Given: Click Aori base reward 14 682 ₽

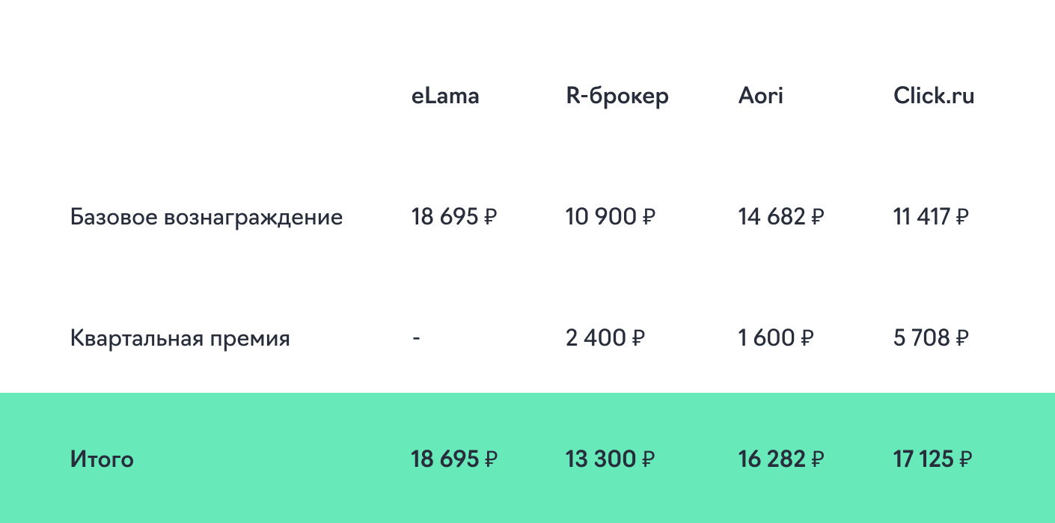Looking at the screenshot, I should coord(781,218).
